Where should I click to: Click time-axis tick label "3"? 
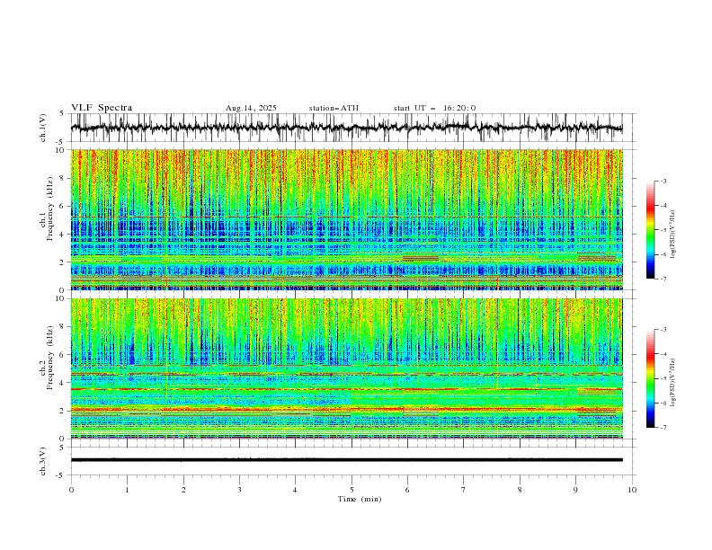click(239, 490)
